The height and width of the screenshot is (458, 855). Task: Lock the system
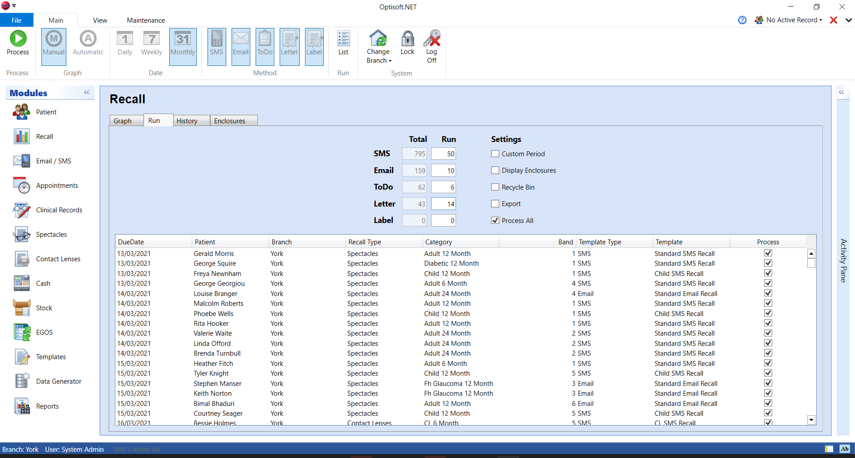point(407,43)
